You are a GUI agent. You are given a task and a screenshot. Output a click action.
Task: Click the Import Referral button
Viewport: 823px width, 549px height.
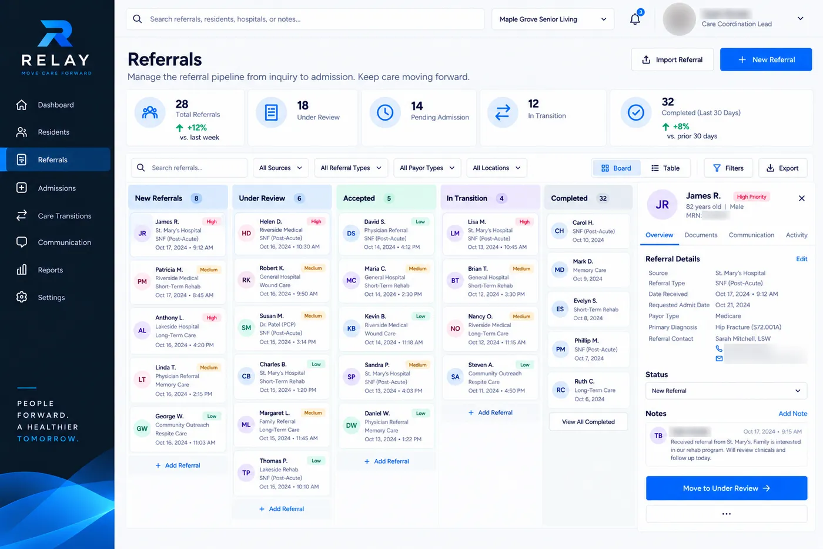(x=672, y=59)
